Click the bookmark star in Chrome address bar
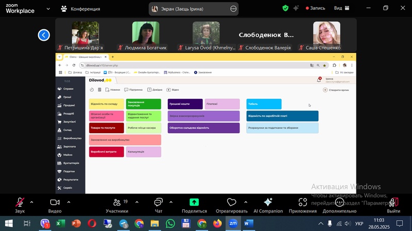 coord(324,65)
